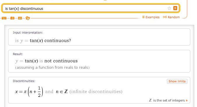This screenshot has width=197, height=107.
Task: Show limits in the Discontinuities pod
Action: tap(177, 81)
